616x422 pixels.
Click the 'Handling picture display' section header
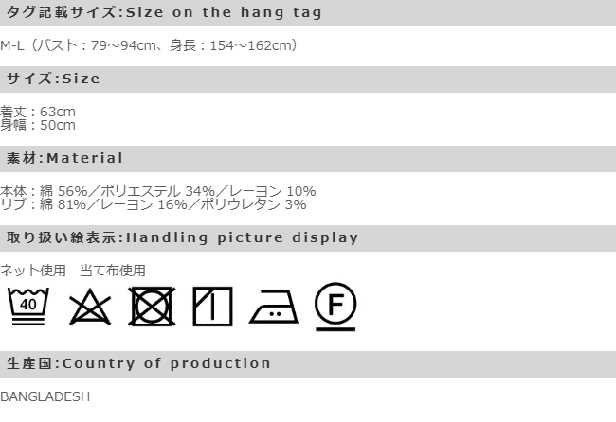point(183,237)
